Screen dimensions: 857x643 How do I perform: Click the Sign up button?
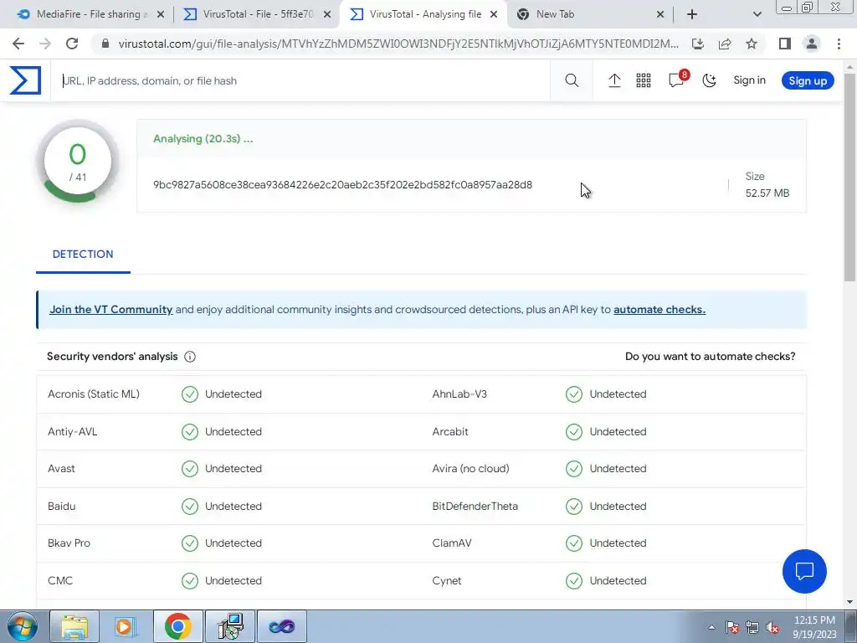pos(808,81)
